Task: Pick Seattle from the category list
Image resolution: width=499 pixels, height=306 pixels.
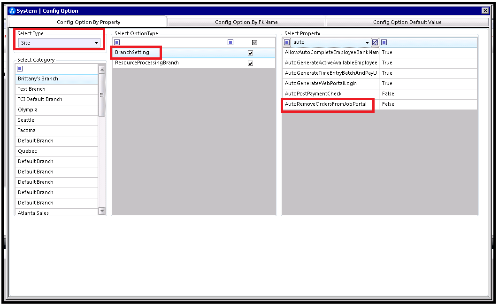Action: pyautogui.click(x=57, y=120)
